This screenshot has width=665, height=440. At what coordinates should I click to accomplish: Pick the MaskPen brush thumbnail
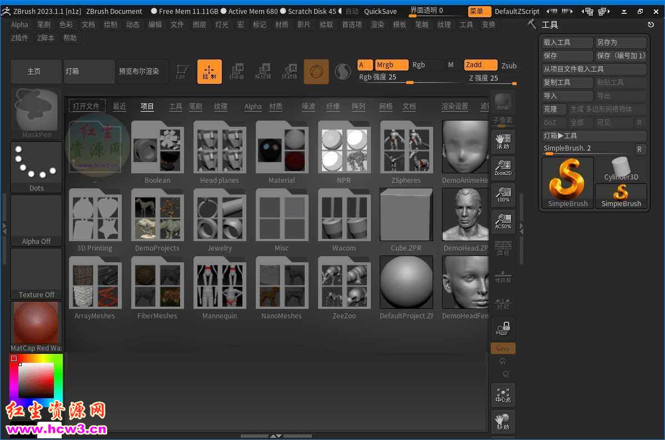tap(36, 113)
